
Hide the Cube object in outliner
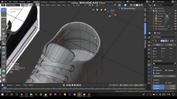click(175, 19)
